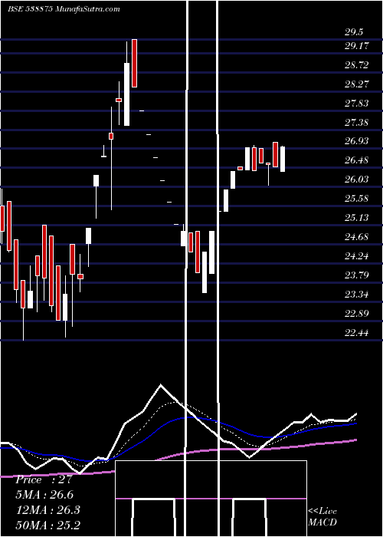Pick the 27.38 price label
This screenshot has height=537, width=383.
coord(356,122)
